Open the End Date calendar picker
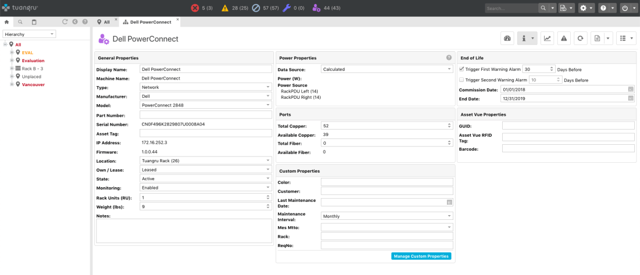This screenshot has height=275, width=640. [x=631, y=98]
